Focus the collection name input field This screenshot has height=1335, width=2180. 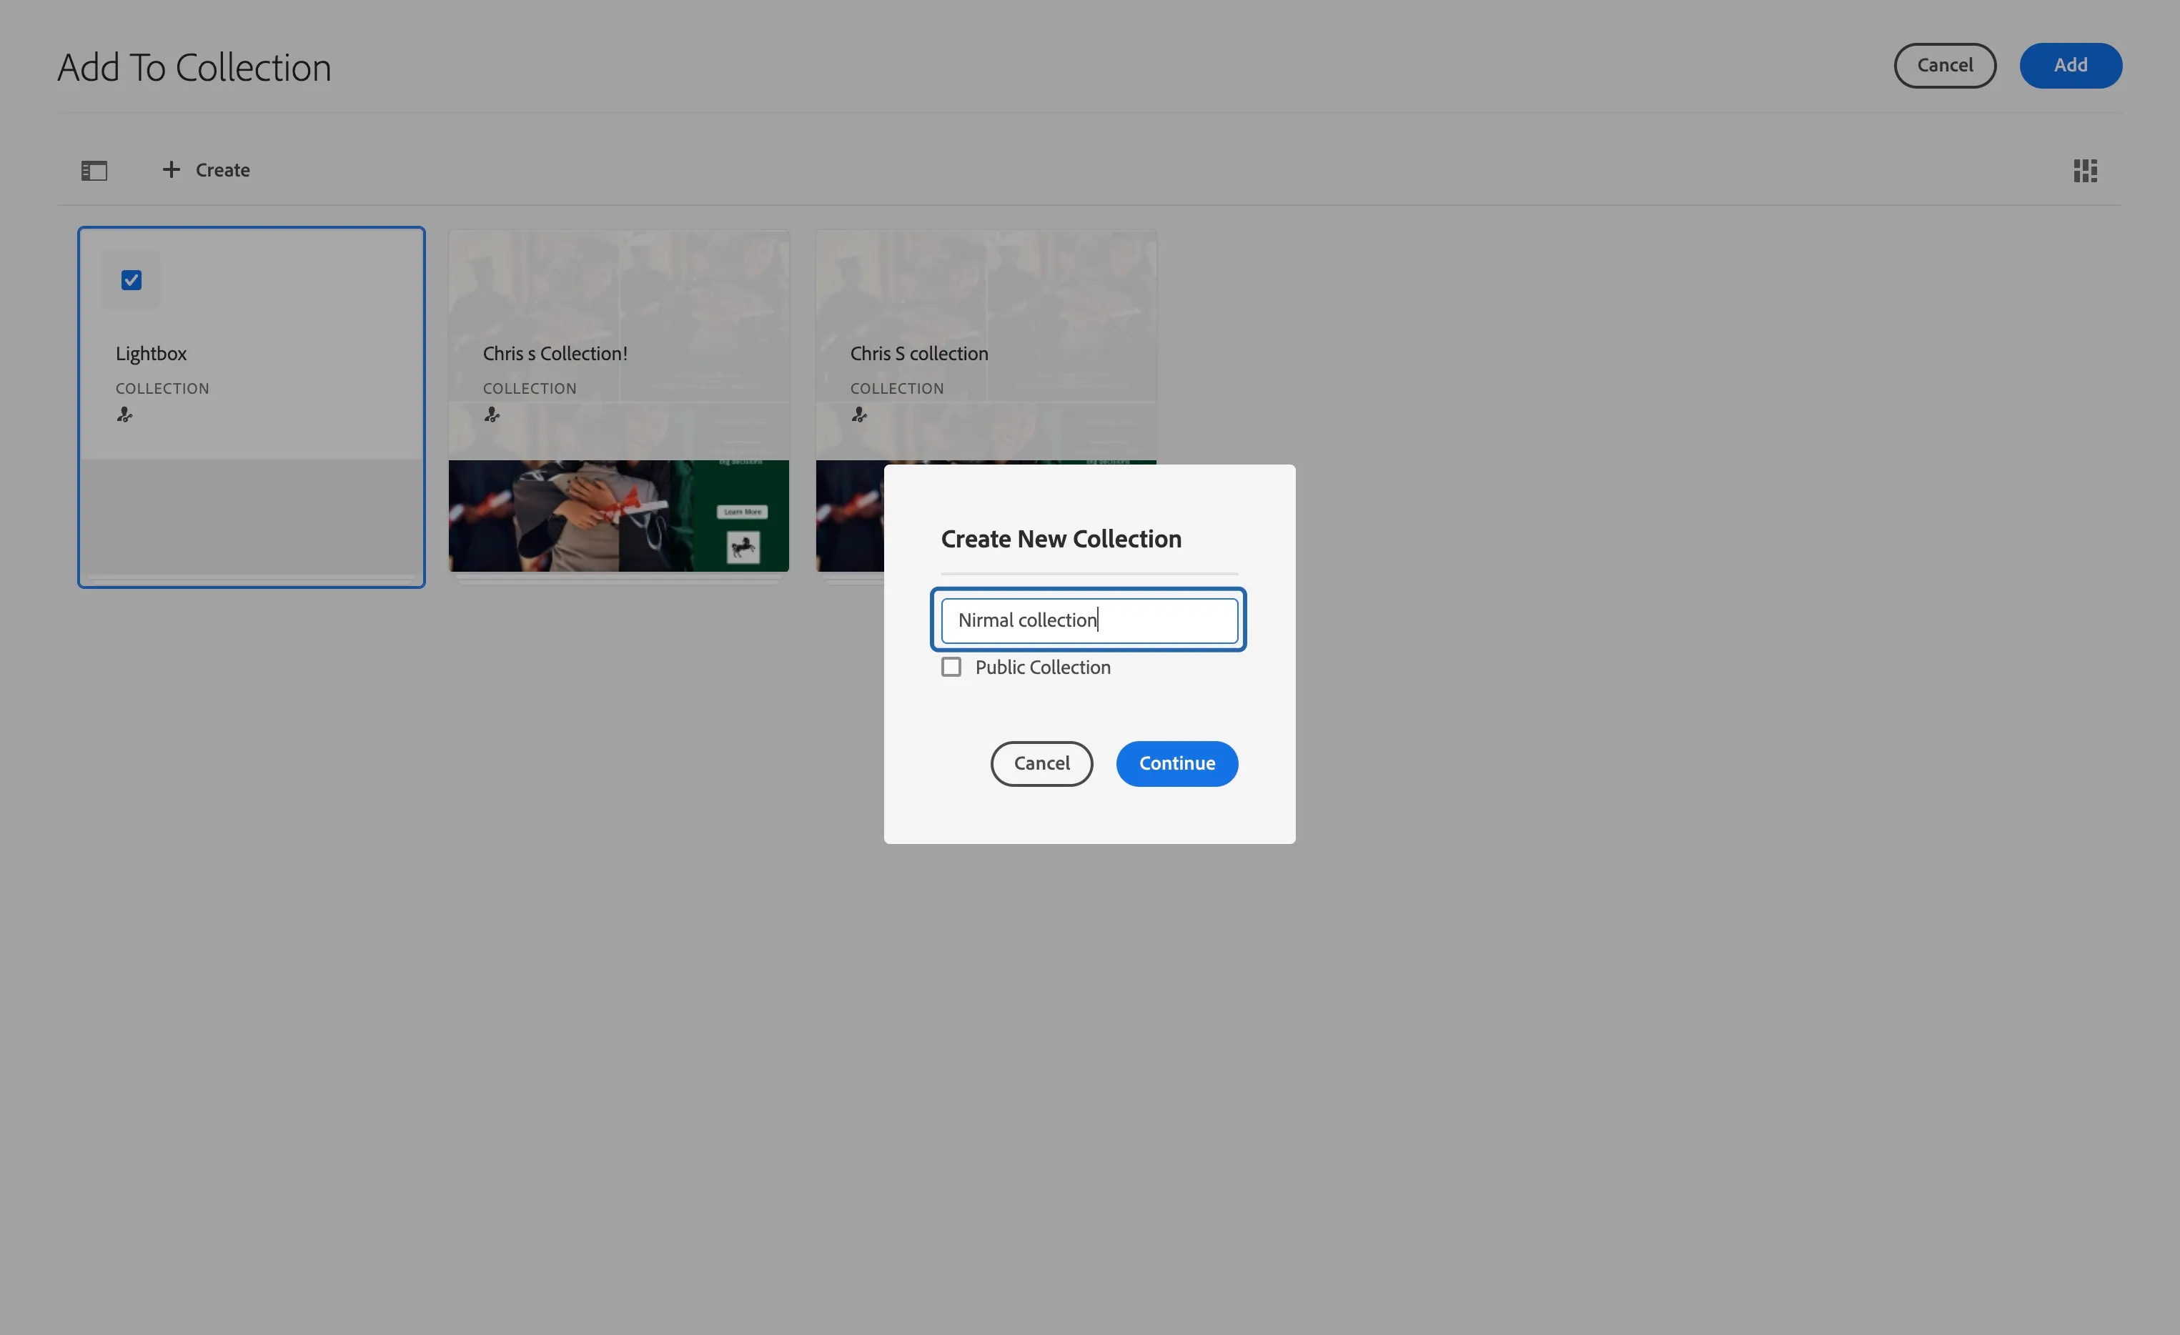point(1089,620)
